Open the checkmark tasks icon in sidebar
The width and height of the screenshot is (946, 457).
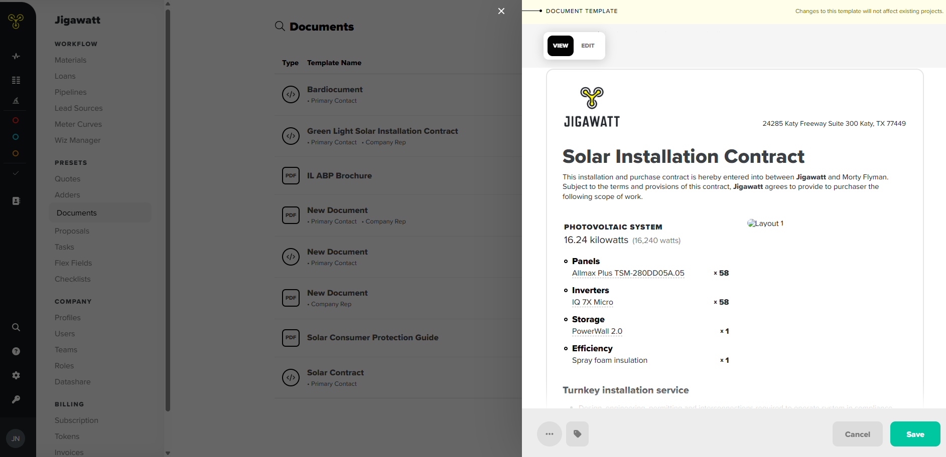coord(16,173)
